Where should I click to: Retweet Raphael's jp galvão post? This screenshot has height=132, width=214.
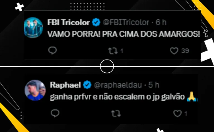[116, 113]
